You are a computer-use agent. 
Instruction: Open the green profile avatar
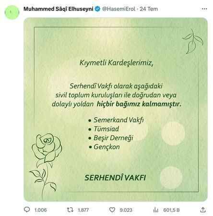click(12, 12)
